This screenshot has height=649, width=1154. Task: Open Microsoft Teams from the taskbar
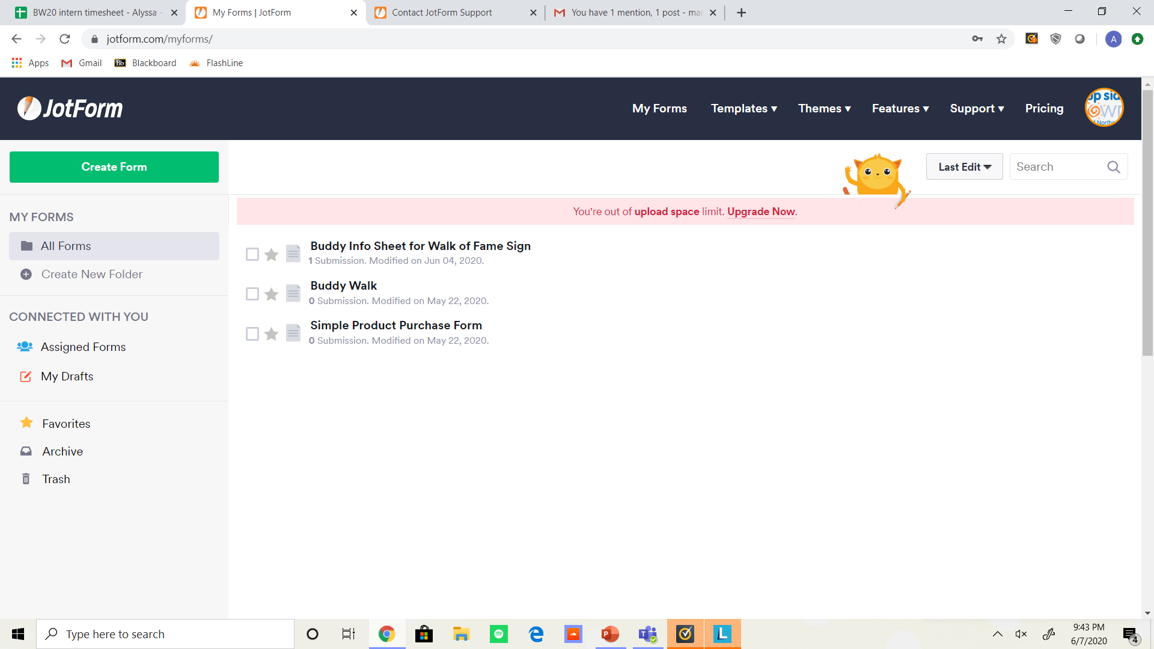coord(647,634)
